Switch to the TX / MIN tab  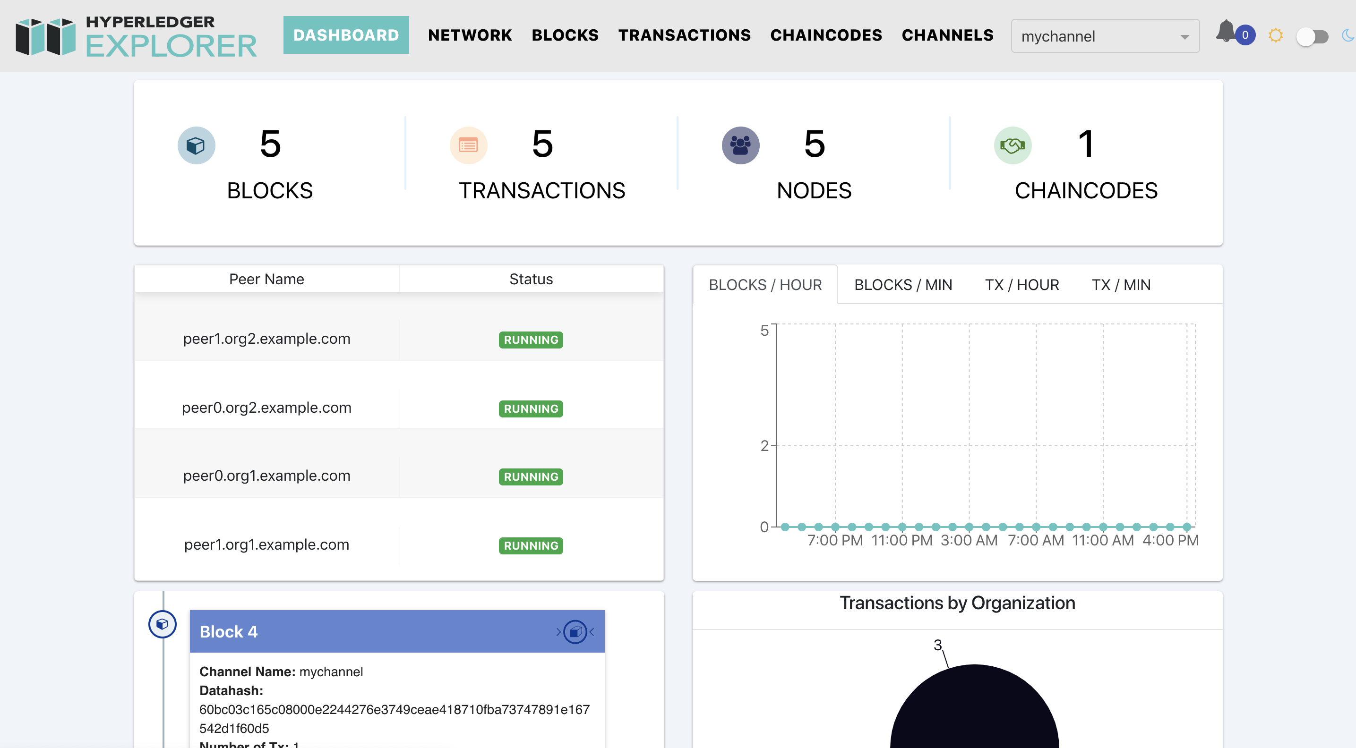(1121, 285)
